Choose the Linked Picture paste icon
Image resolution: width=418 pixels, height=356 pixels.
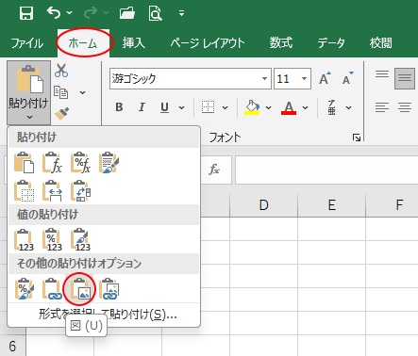pyautogui.click(x=109, y=289)
